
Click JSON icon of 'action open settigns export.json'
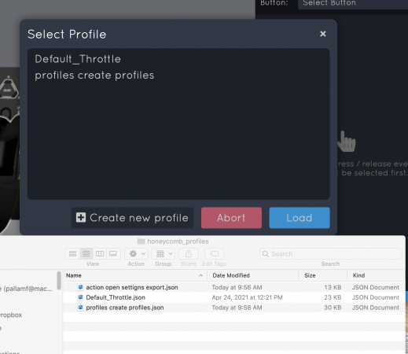tap(80, 287)
